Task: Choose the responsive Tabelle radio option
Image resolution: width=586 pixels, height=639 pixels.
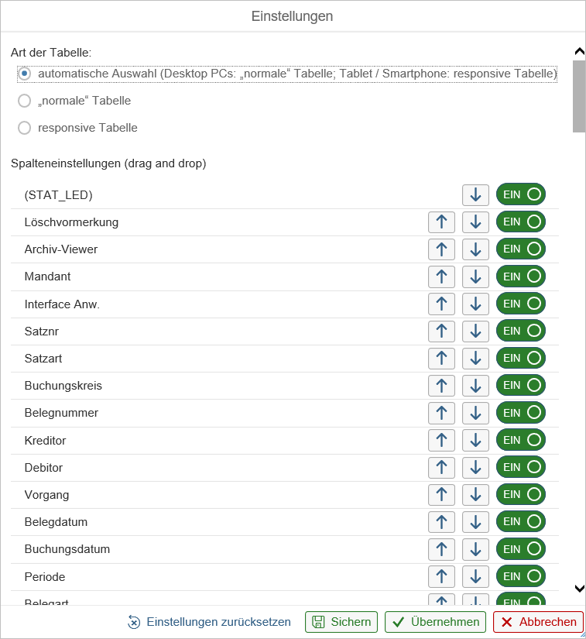Action: [25, 128]
